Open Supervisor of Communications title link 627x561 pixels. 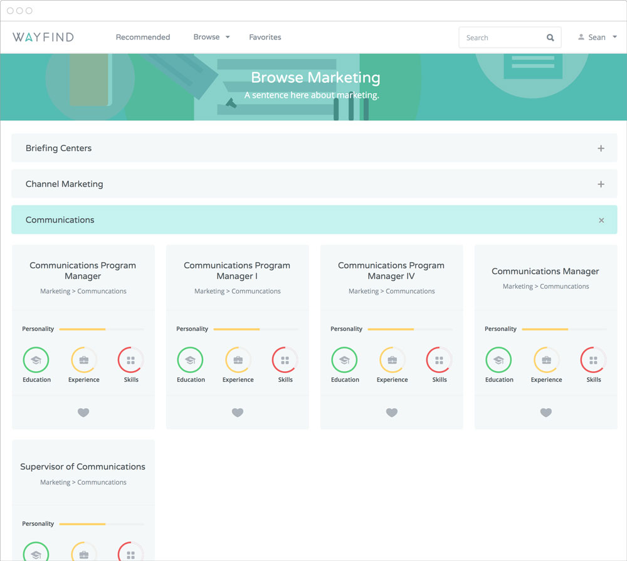tap(83, 466)
